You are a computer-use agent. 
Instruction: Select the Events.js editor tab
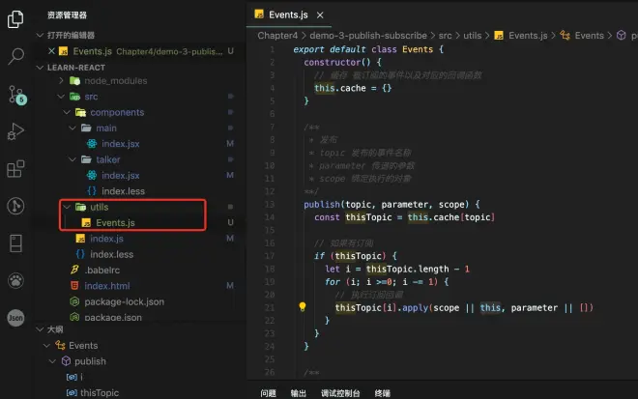pos(288,14)
